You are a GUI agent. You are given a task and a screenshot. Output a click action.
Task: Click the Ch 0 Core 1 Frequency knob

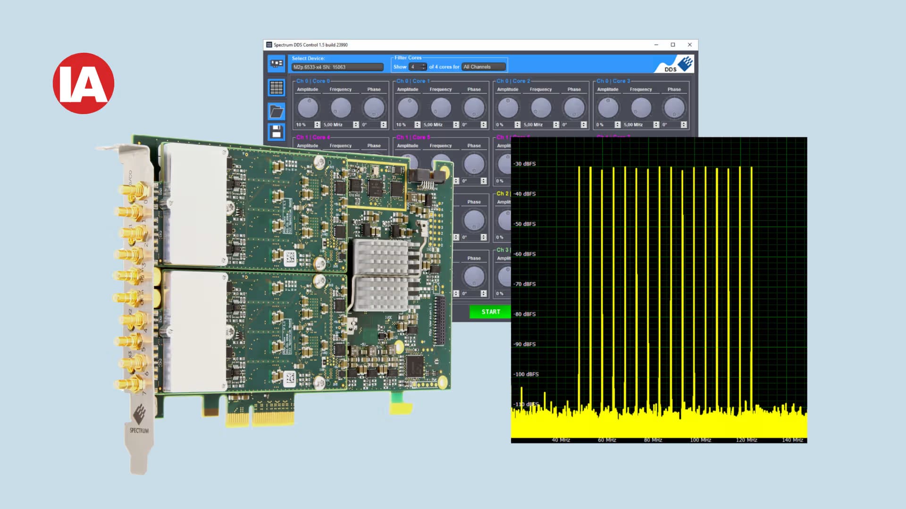click(441, 108)
